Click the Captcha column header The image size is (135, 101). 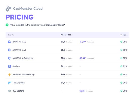coord(11,35)
